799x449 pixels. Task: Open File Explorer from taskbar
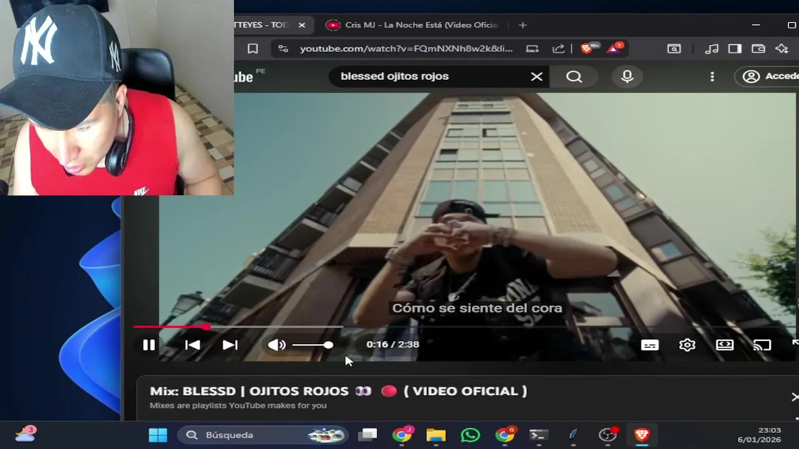point(436,435)
